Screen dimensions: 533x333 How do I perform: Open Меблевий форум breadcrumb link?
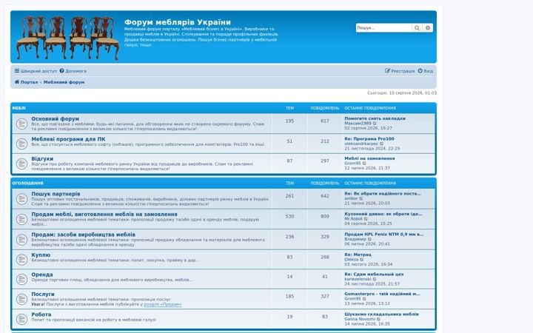point(64,82)
